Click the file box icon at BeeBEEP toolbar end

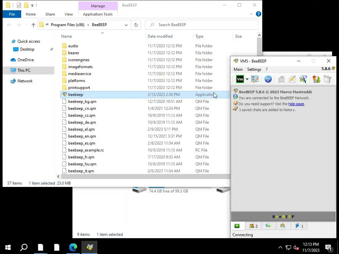(327, 79)
